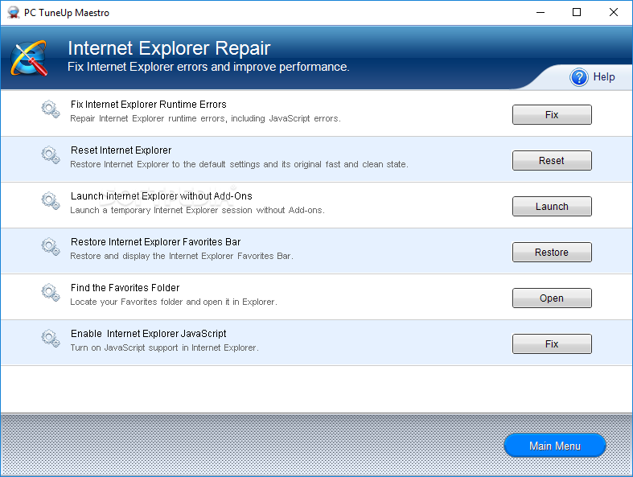Screen dimensions: 633x477
Task: Click the Reset Internet Explorer button
Action: coord(552,161)
